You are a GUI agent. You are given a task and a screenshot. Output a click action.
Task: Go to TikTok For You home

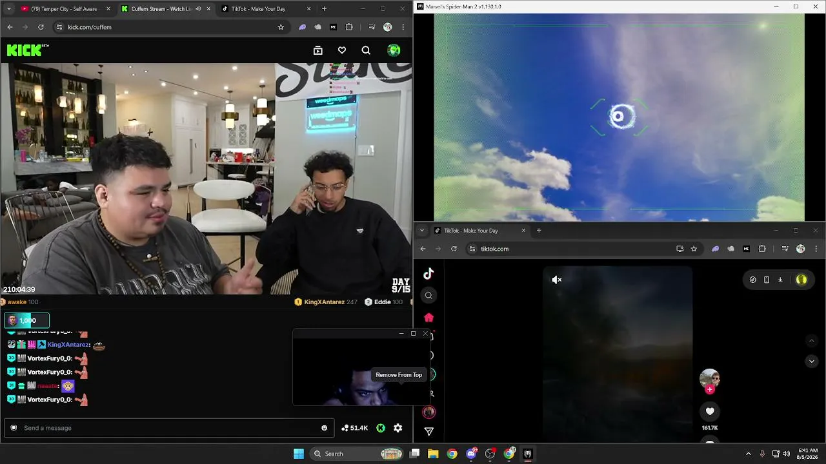[428, 318]
